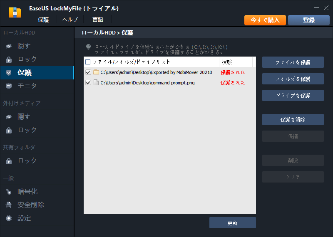Click the 更新 refresh button

232,223
